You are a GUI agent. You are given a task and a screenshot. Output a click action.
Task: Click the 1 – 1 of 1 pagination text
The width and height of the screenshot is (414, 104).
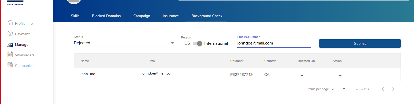(x=362, y=89)
